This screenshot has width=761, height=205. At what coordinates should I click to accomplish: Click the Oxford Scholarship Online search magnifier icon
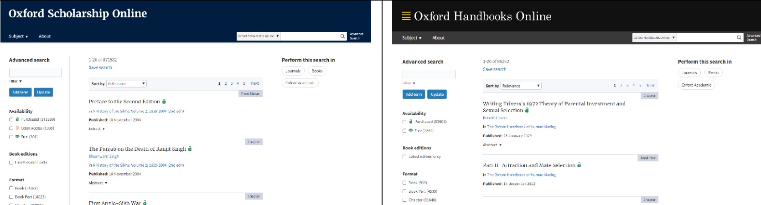coord(342,36)
